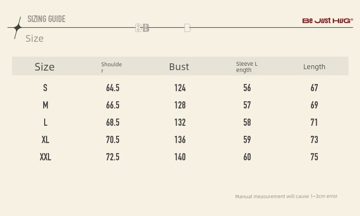360x216 pixels.
Task: Click the manual measurement error note
Action: [286, 196]
